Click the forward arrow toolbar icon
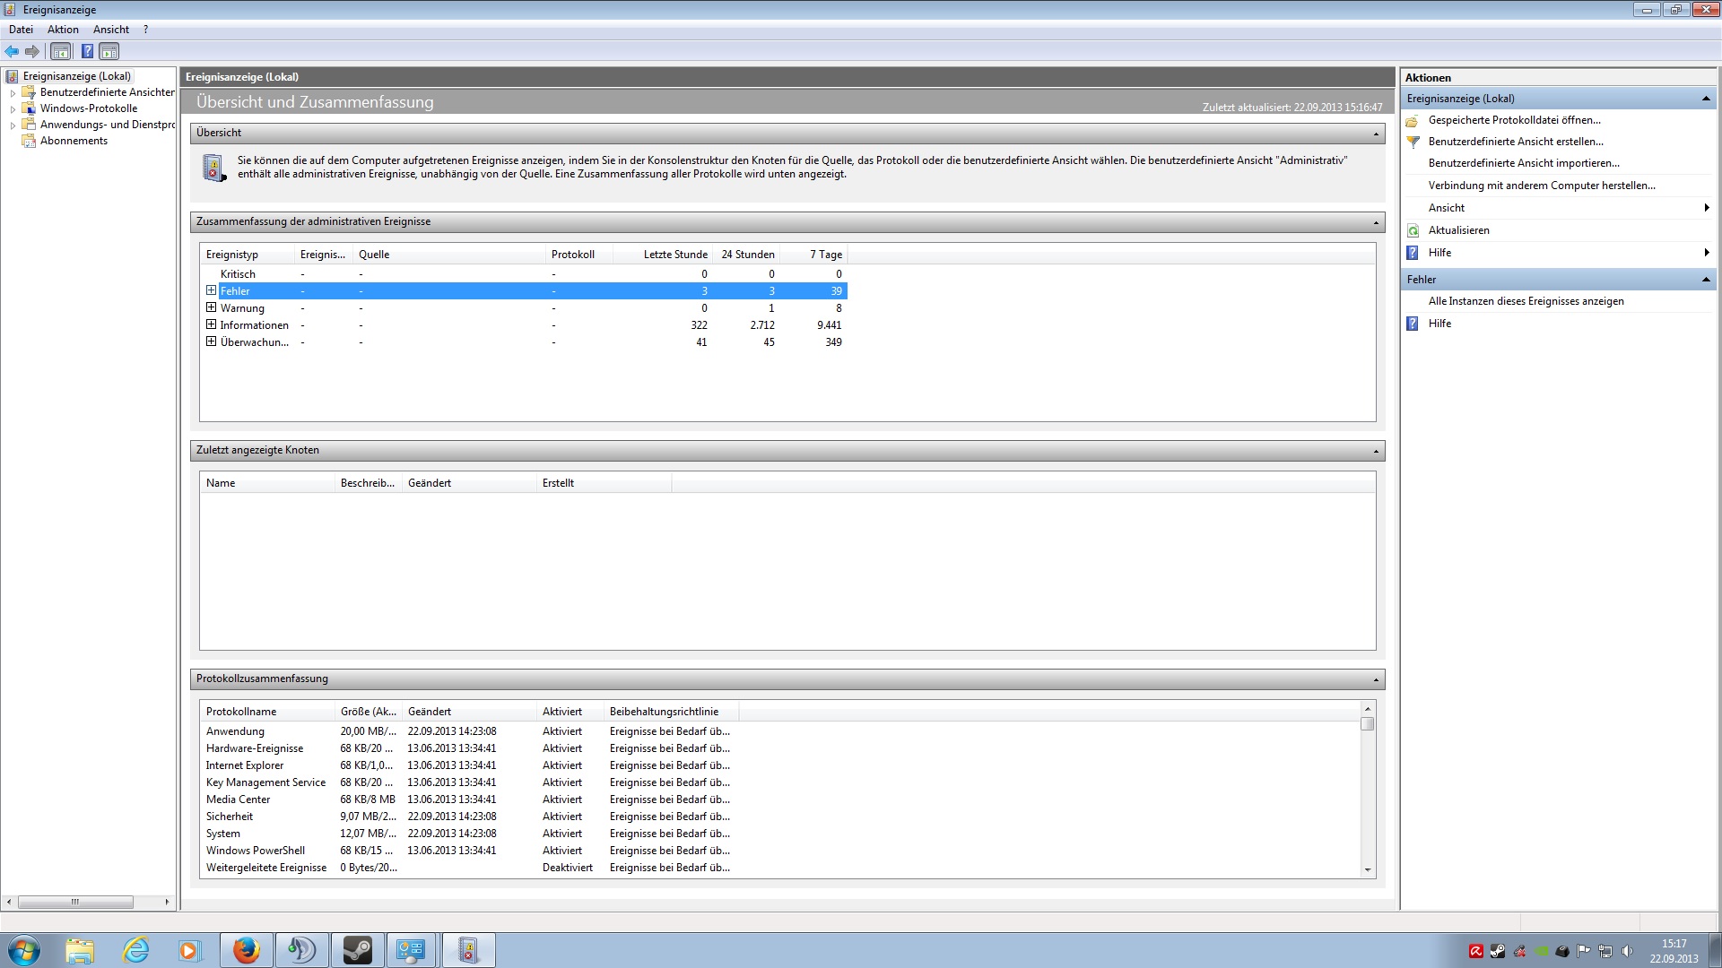The image size is (1722, 968). coord(32,51)
